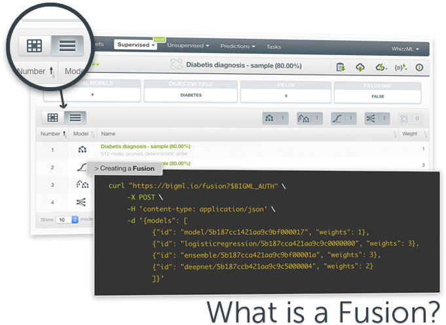The image size is (446, 325).
Task: Click the content-type header line in code
Action: click(x=201, y=209)
